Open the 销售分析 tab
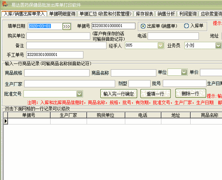This screenshot has width=222, height=180. (x=166, y=14)
